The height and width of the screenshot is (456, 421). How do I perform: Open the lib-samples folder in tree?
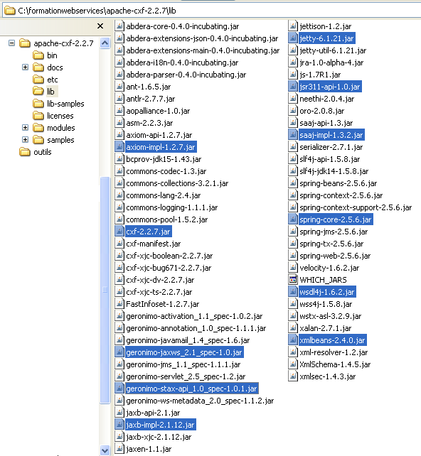[65, 104]
